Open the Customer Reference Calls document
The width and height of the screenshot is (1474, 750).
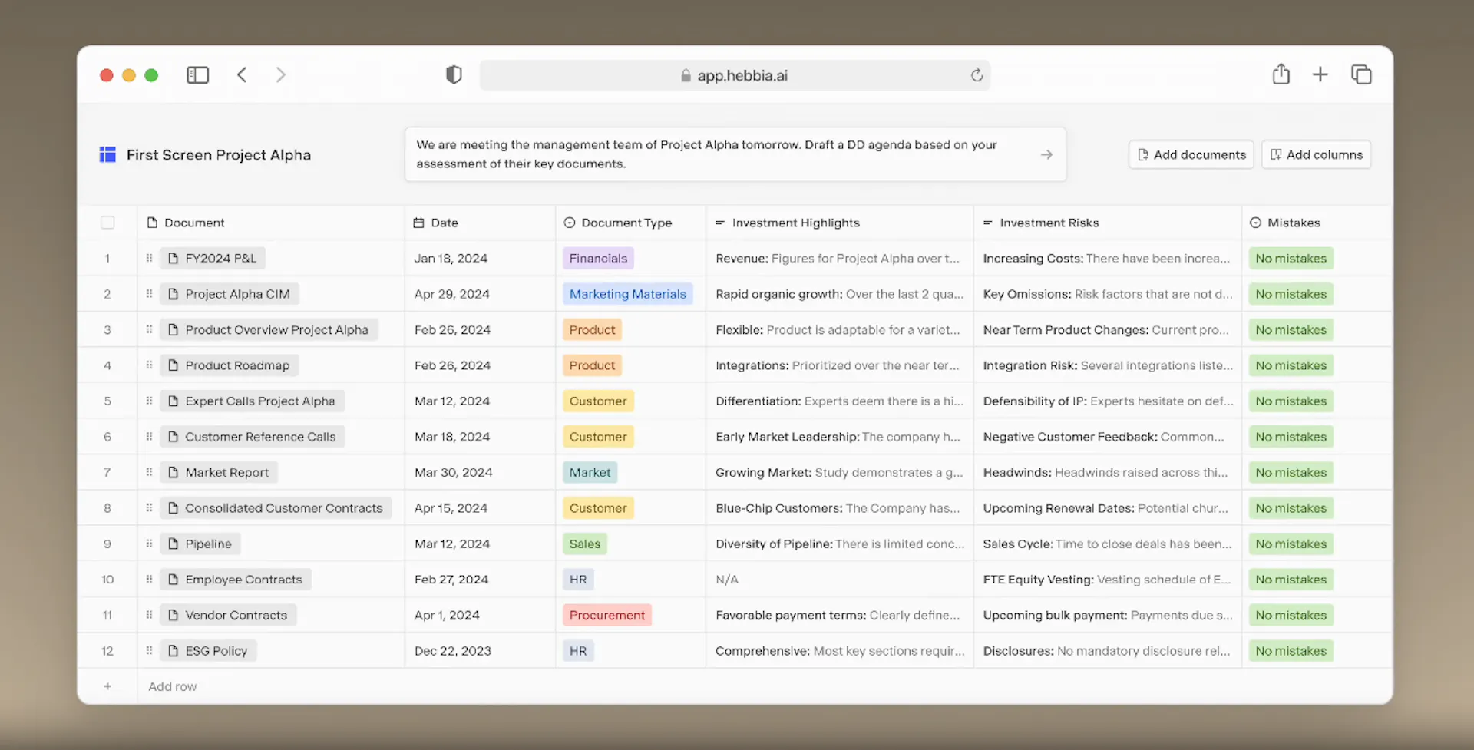[253, 437]
